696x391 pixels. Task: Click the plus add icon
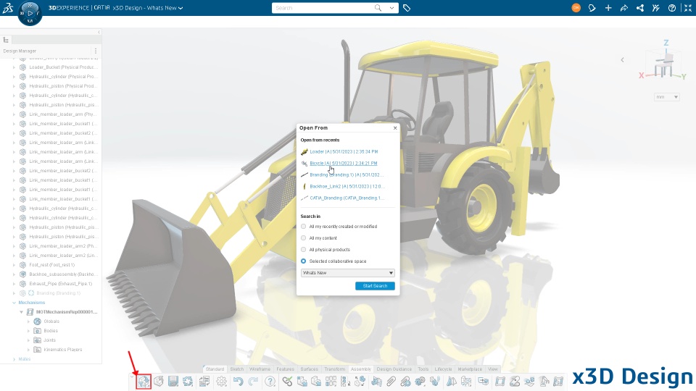pyautogui.click(x=608, y=8)
